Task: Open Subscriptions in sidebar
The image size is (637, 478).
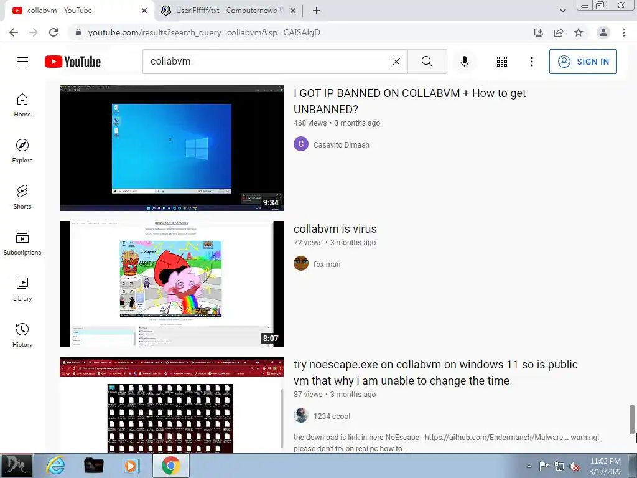Action: [x=22, y=243]
